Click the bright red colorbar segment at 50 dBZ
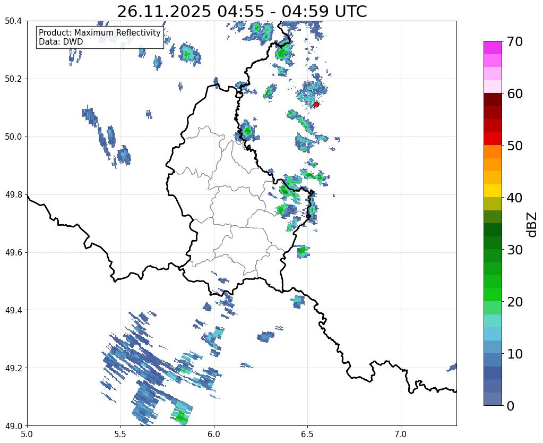This screenshot has width=543, height=443. click(493, 139)
